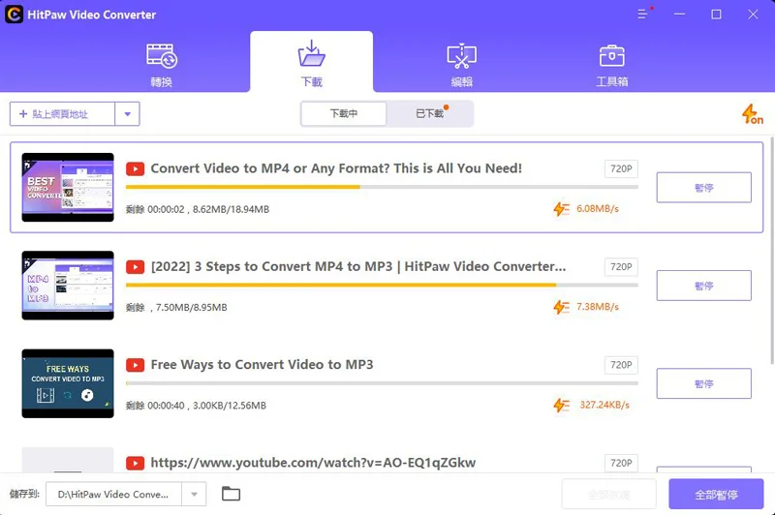775x515 pixels.
Task: Click speed icon next to 327.24KB/s
Action: 562,406
